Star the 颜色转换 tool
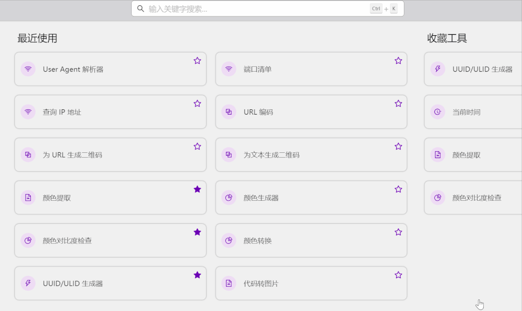The image size is (522, 311). (398, 232)
